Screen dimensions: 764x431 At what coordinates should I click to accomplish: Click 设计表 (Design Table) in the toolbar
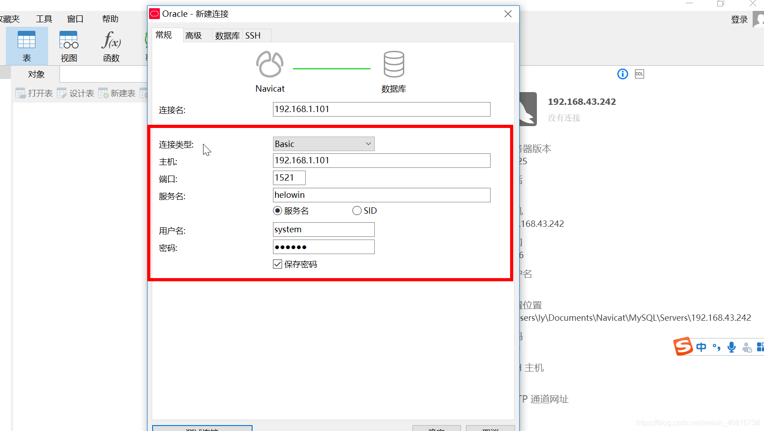tap(75, 93)
